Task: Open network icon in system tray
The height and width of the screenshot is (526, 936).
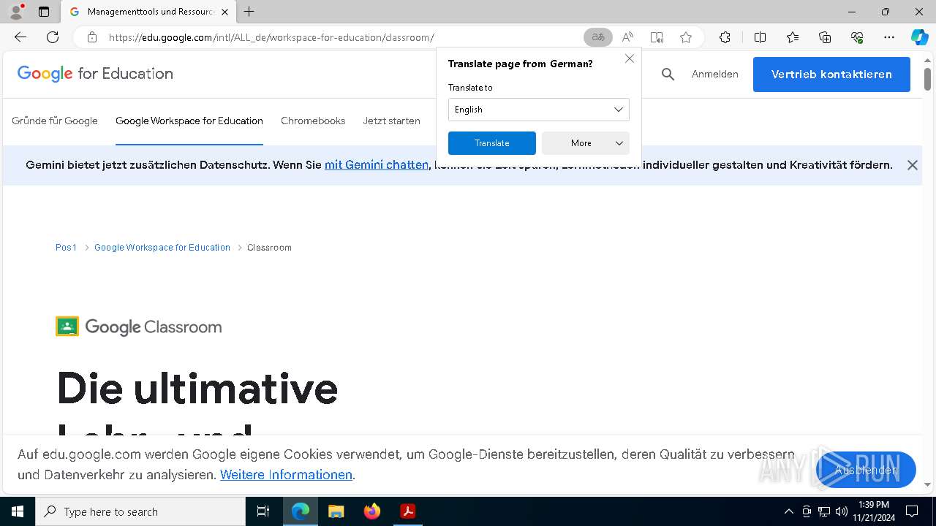Action: click(824, 511)
